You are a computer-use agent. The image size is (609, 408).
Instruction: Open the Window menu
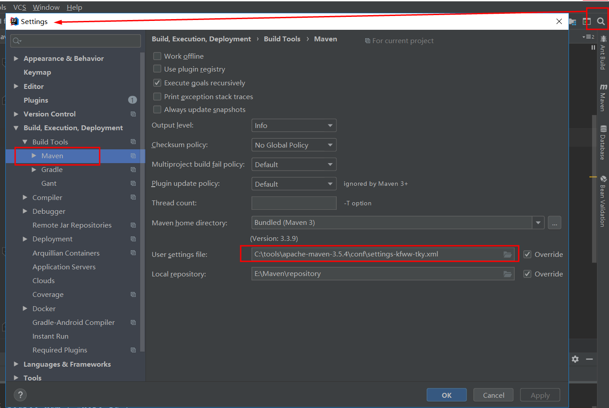pyautogui.click(x=46, y=7)
